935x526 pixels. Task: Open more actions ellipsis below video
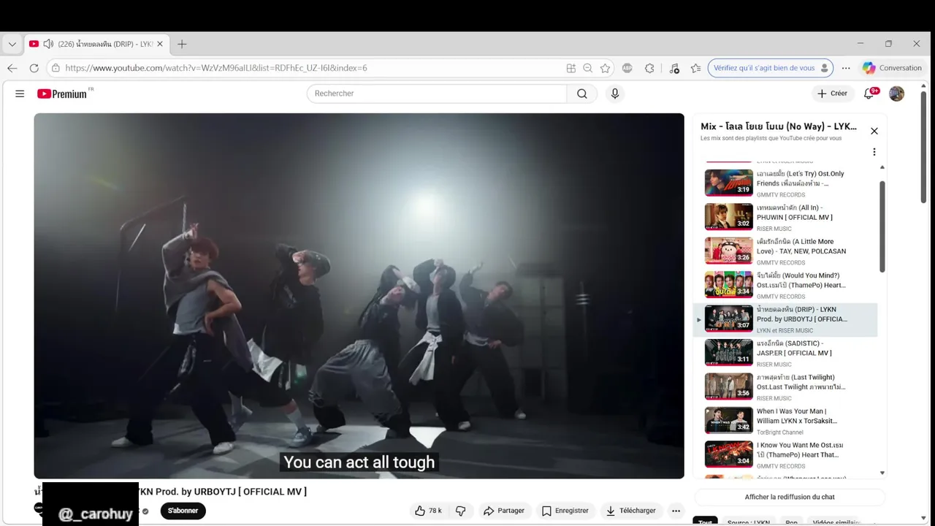pyautogui.click(x=676, y=511)
